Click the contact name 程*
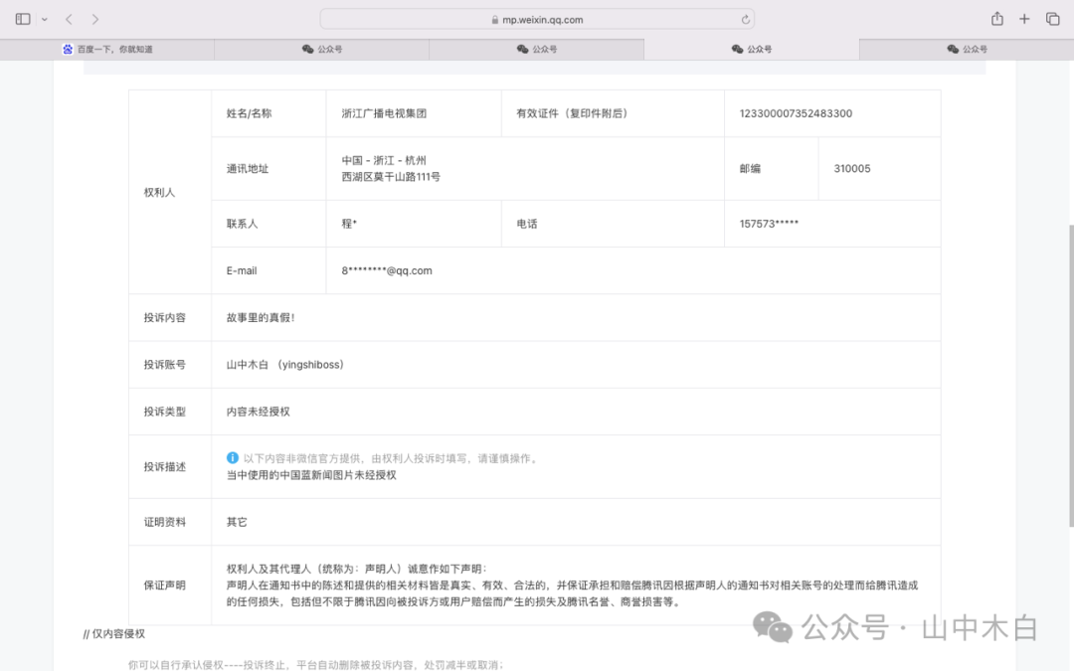Screen dimensions: 1074x671 point(349,224)
